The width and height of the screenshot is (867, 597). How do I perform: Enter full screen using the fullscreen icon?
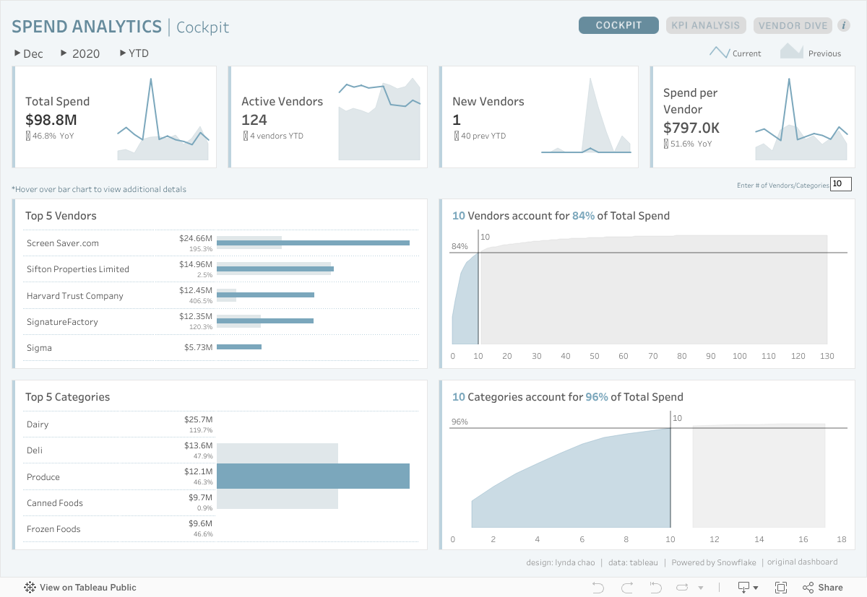[780, 587]
